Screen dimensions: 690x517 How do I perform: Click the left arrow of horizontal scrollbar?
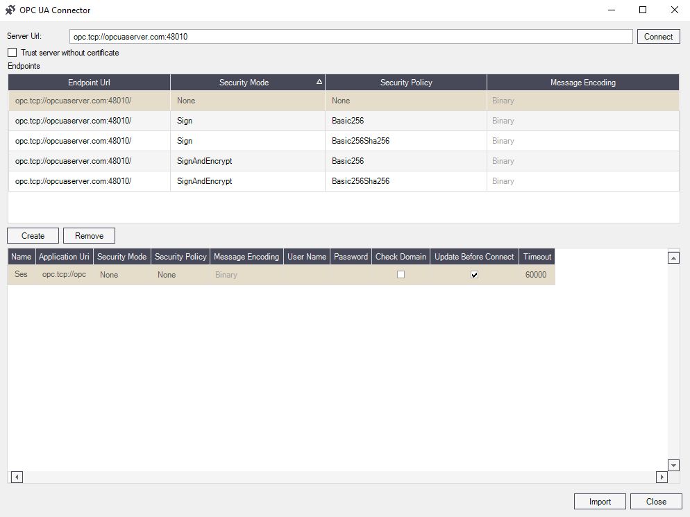point(15,477)
